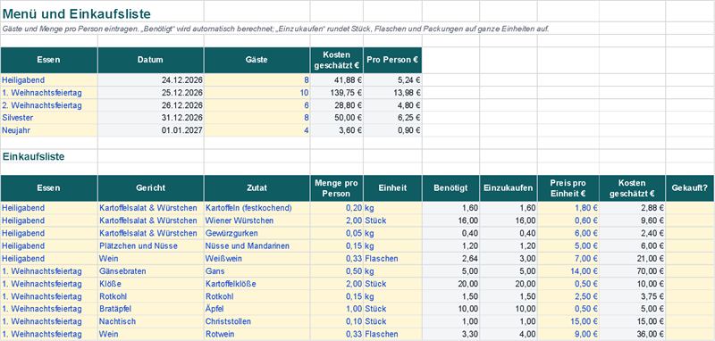Screen dimensions: 715x341
Task: Select the 'Gans' ingredient cell
Action: tap(257, 271)
